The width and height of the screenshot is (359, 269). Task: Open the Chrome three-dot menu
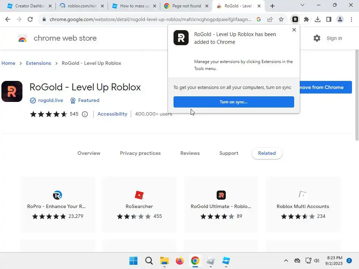pyautogui.click(x=351, y=20)
